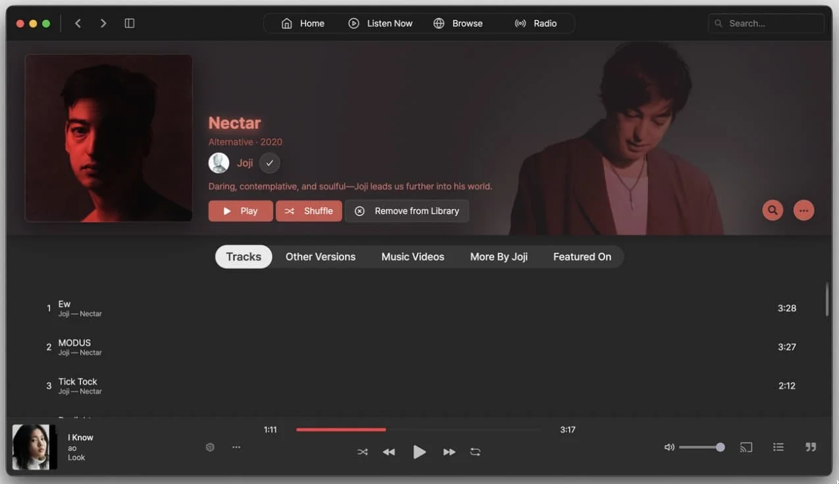Click the Nectar album title
Image resolution: width=839 pixels, height=484 pixels.
[234, 123]
